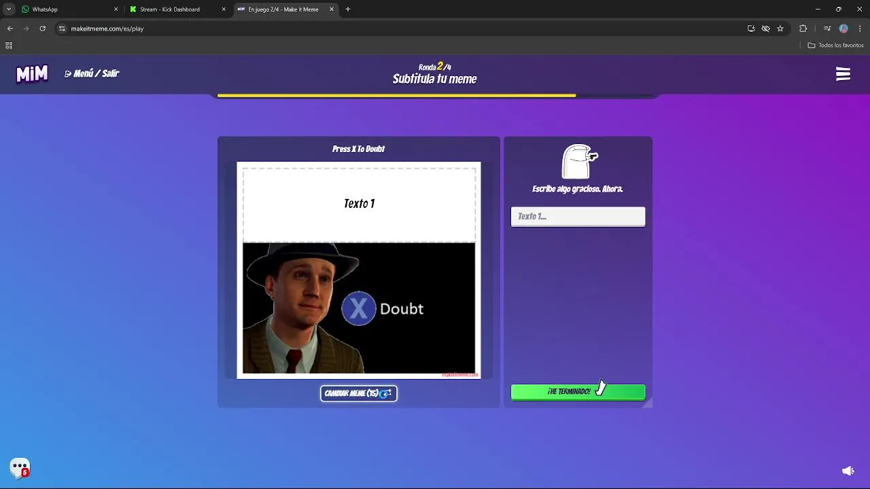Screen dimensions: 870x489
Task: Go forward in browser history
Action: pos(27,29)
